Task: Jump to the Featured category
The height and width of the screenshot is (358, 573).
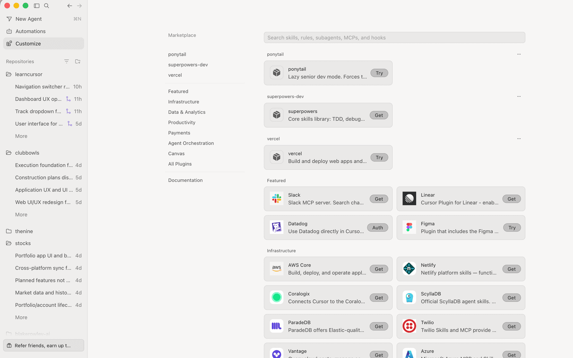Action: [178, 92]
